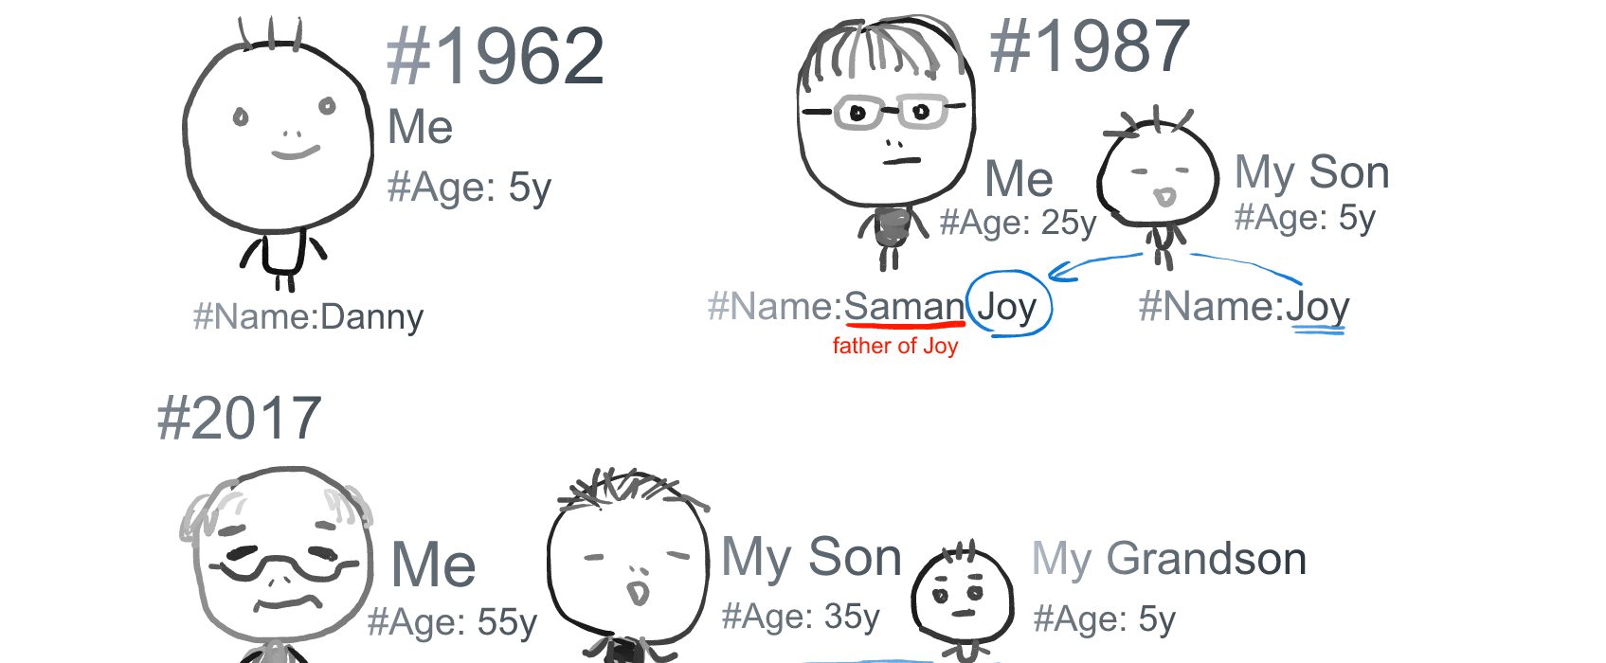Click the #1962 year heading
1606x663 pixels.
tap(496, 57)
